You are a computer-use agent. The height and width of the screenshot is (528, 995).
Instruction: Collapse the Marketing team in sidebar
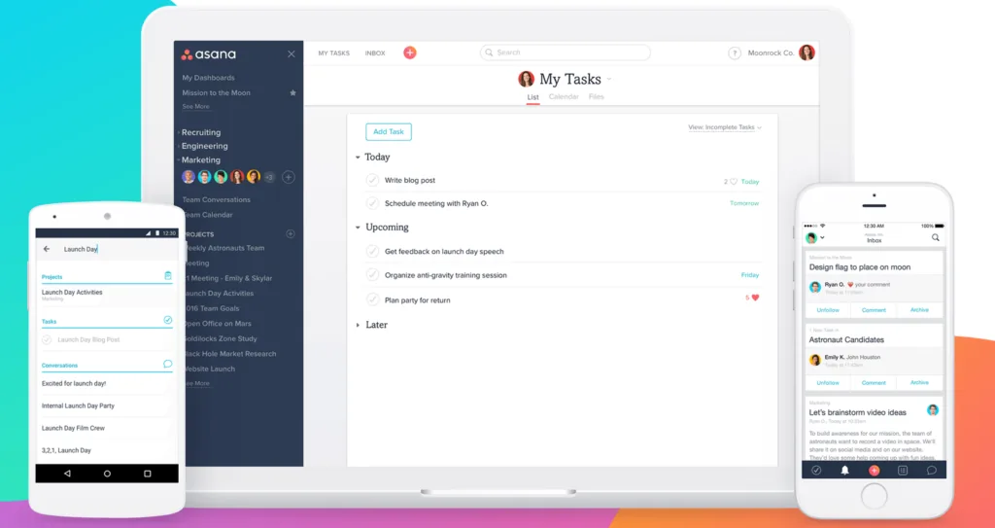[x=179, y=160]
